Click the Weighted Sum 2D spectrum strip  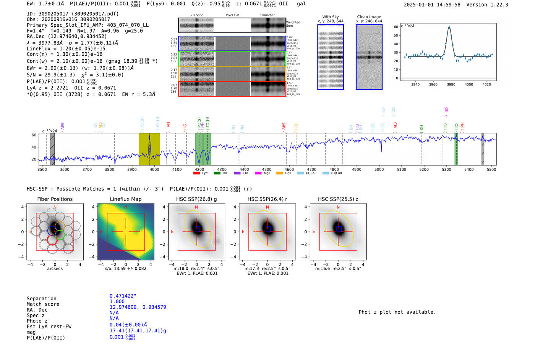point(232,25)
